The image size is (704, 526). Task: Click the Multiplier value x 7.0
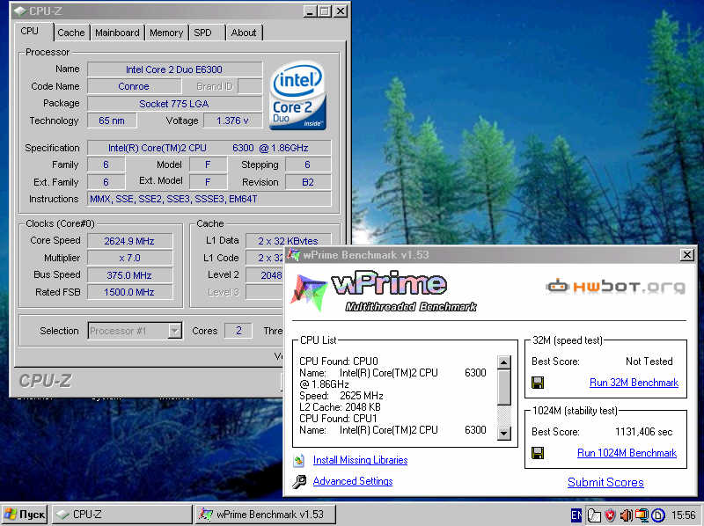tap(129, 258)
